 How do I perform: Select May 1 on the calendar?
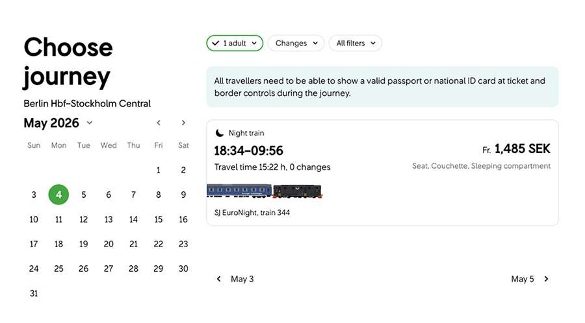(159, 170)
